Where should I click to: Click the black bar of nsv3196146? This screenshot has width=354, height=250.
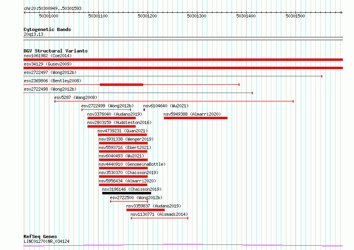pos(126,193)
